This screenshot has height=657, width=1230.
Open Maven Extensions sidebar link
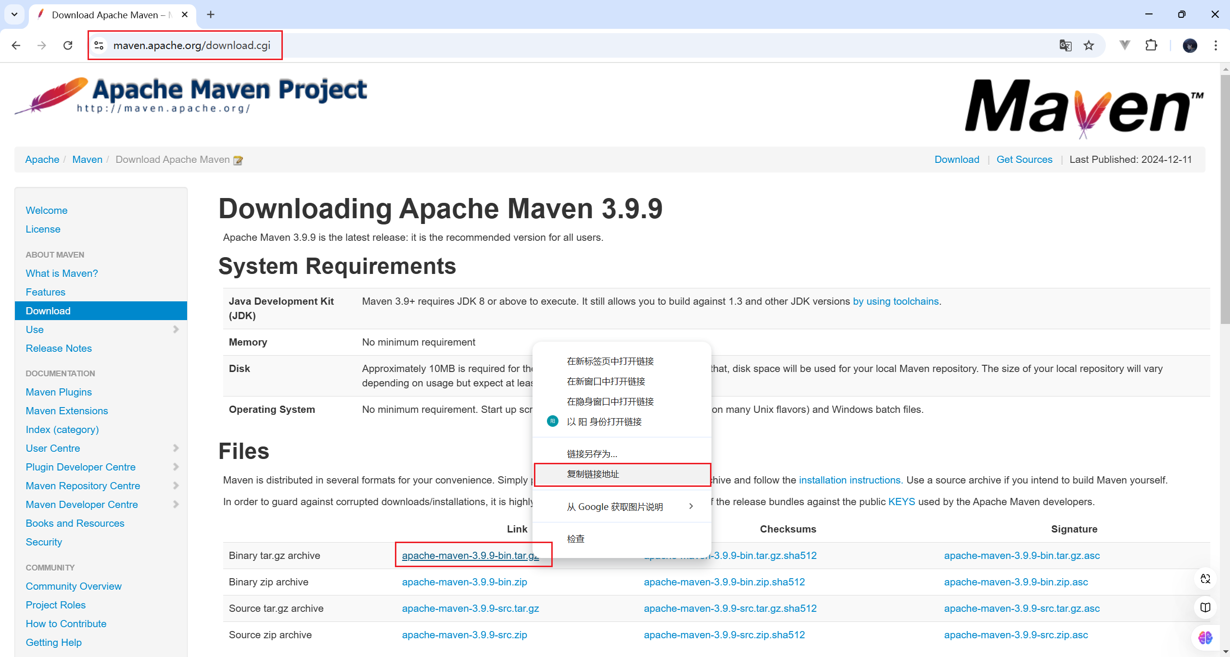(67, 411)
